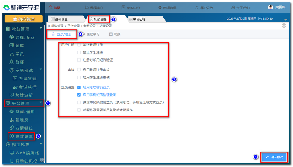Click the 统计分析 chart icon
293x167 pixels.
11,95
